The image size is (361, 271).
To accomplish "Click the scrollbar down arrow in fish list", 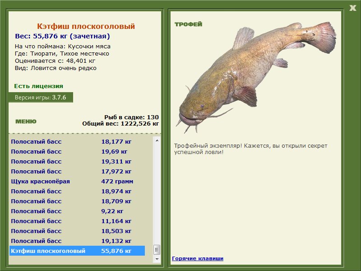I will pyautogui.click(x=157, y=259).
